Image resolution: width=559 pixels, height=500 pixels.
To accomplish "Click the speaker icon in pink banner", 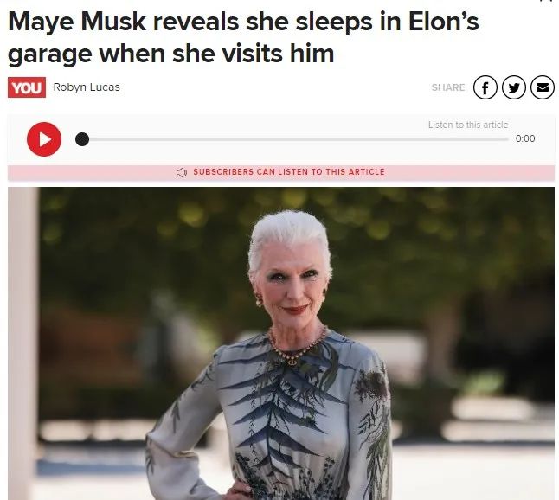I will pos(182,172).
